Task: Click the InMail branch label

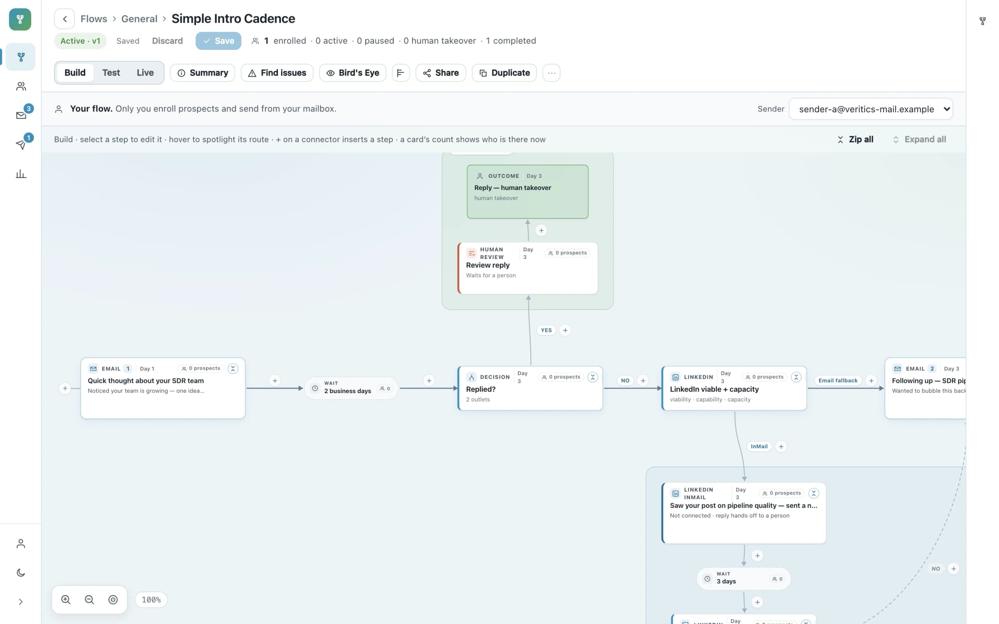Action: pyautogui.click(x=759, y=447)
